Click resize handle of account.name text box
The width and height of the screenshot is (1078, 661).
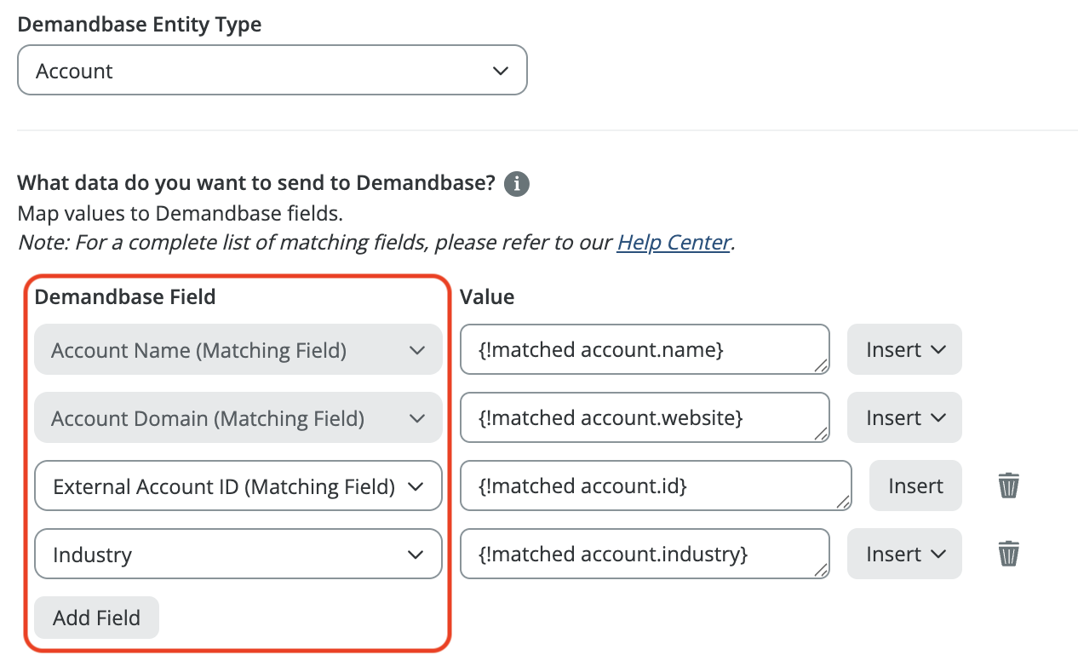click(821, 366)
